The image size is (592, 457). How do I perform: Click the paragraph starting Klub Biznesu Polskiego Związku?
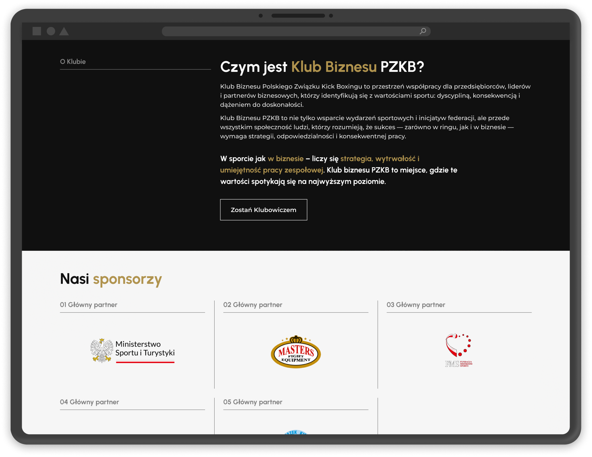pos(376,95)
